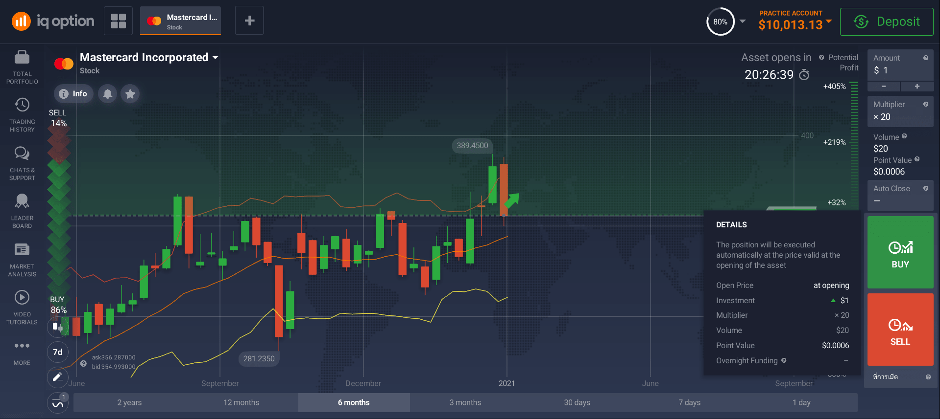Click the Volume help icon
Screen dimensions: 940x419
pos(904,136)
